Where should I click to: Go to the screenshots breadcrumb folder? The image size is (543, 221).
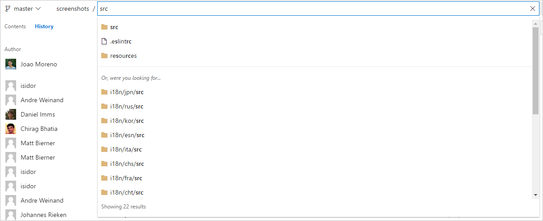point(73,9)
